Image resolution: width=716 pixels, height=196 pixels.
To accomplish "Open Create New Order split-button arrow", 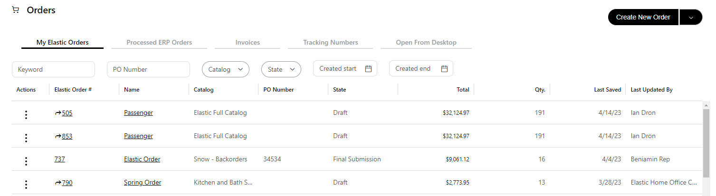I will coord(691,17).
